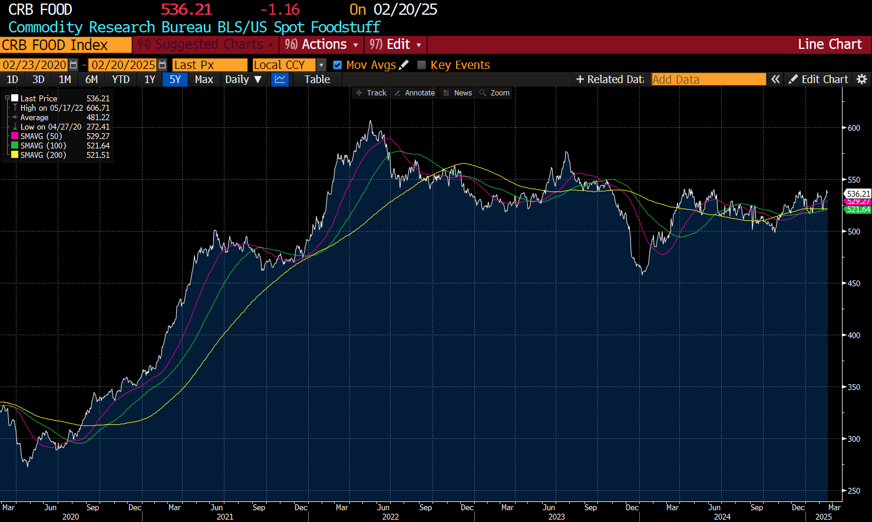Activate the Track crosshair tool
Viewport: 872px width, 522px height.
click(x=371, y=93)
